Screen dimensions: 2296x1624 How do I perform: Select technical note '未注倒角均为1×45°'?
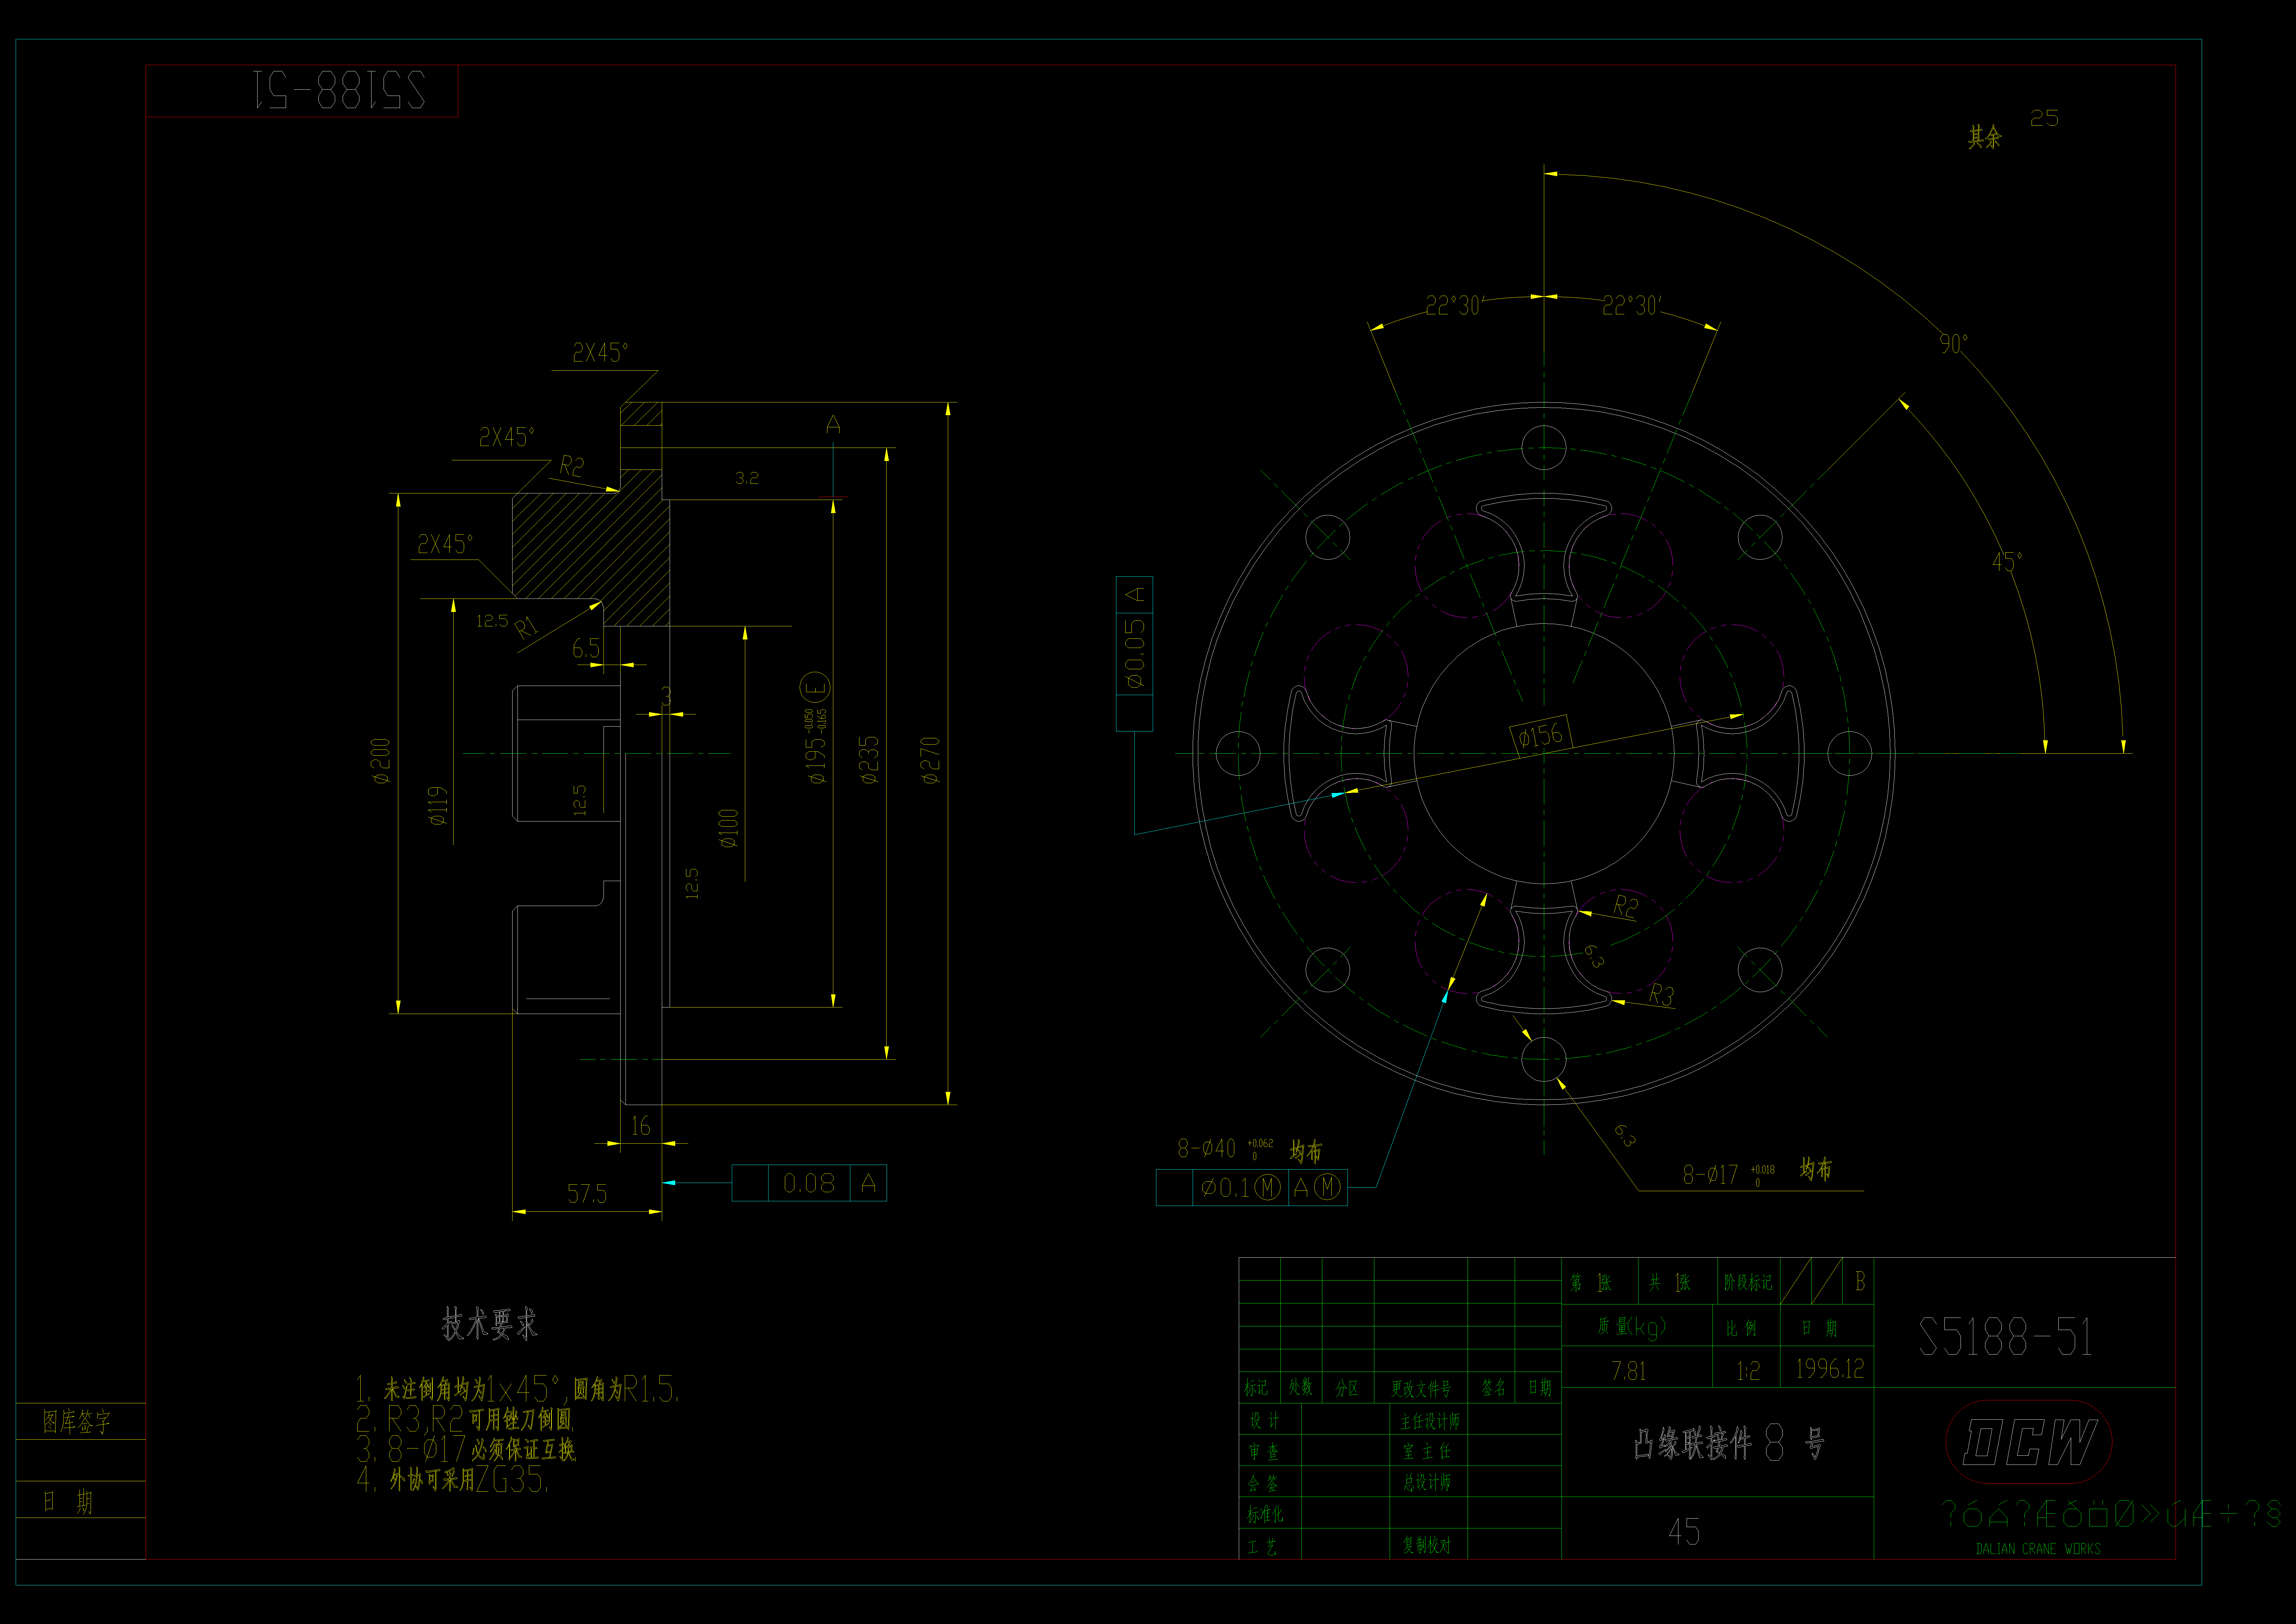(518, 1389)
